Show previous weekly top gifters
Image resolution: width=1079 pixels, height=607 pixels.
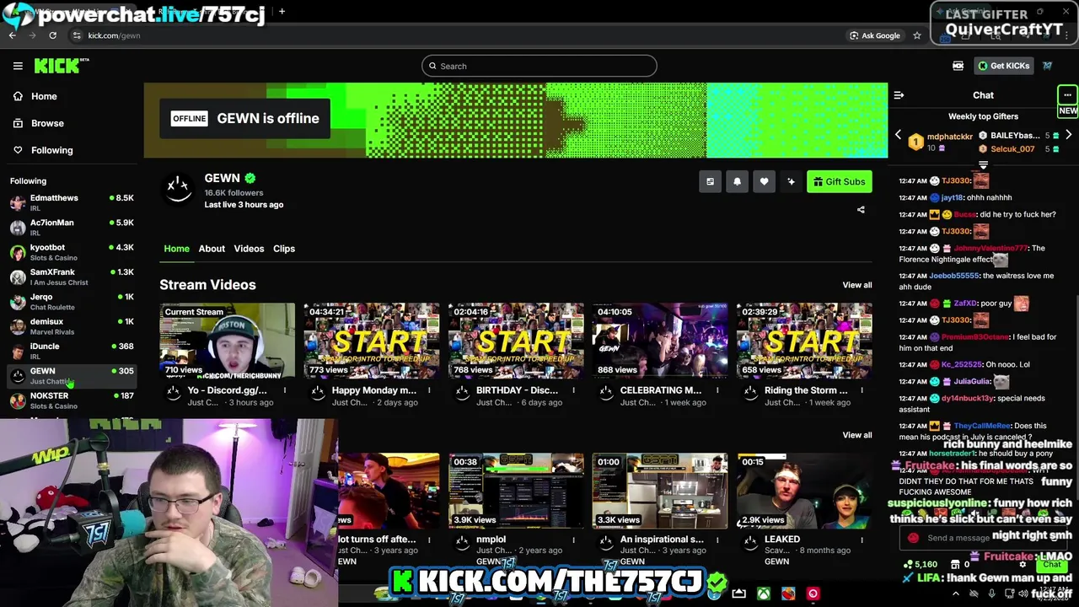tap(898, 135)
